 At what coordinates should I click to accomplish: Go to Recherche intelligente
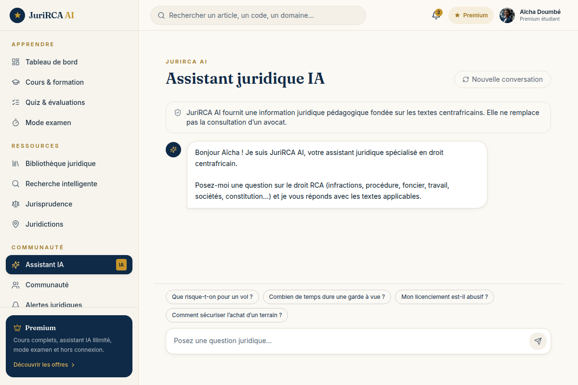point(69,184)
